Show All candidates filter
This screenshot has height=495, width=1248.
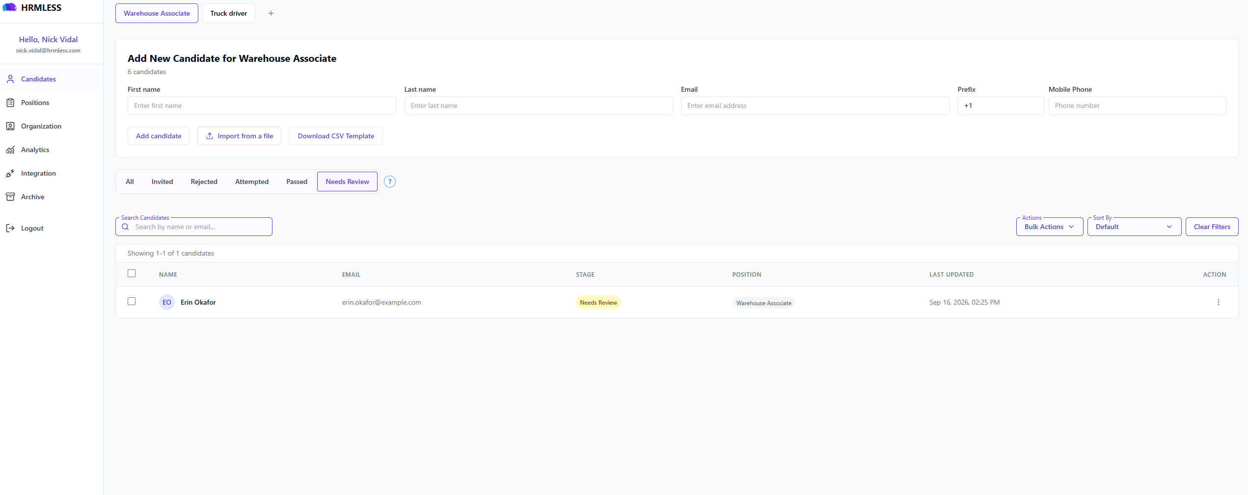(130, 182)
